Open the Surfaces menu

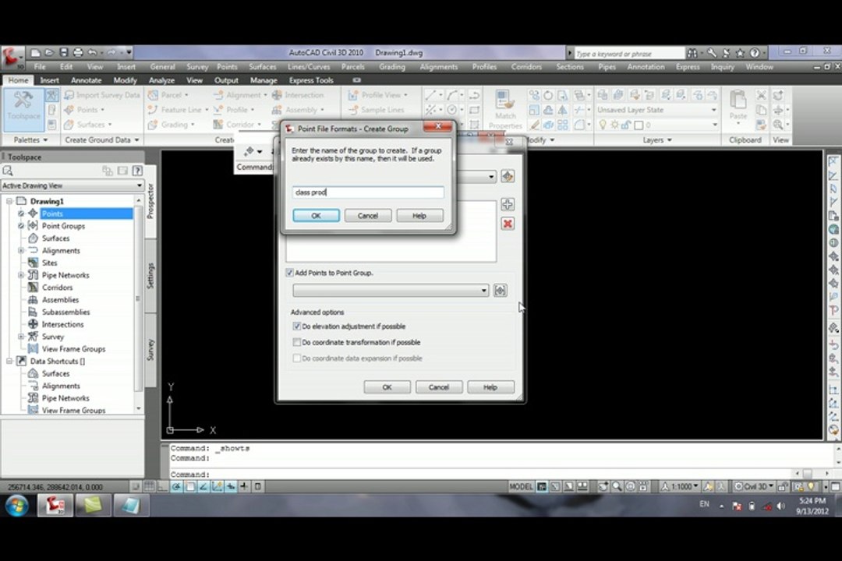click(262, 66)
